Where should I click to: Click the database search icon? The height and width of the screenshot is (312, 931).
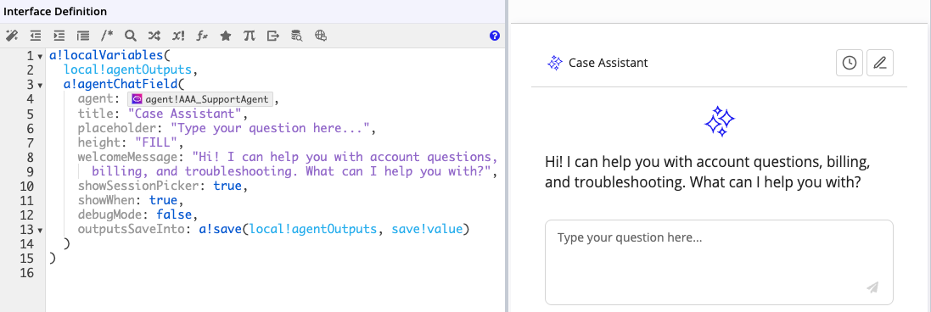point(297,36)
